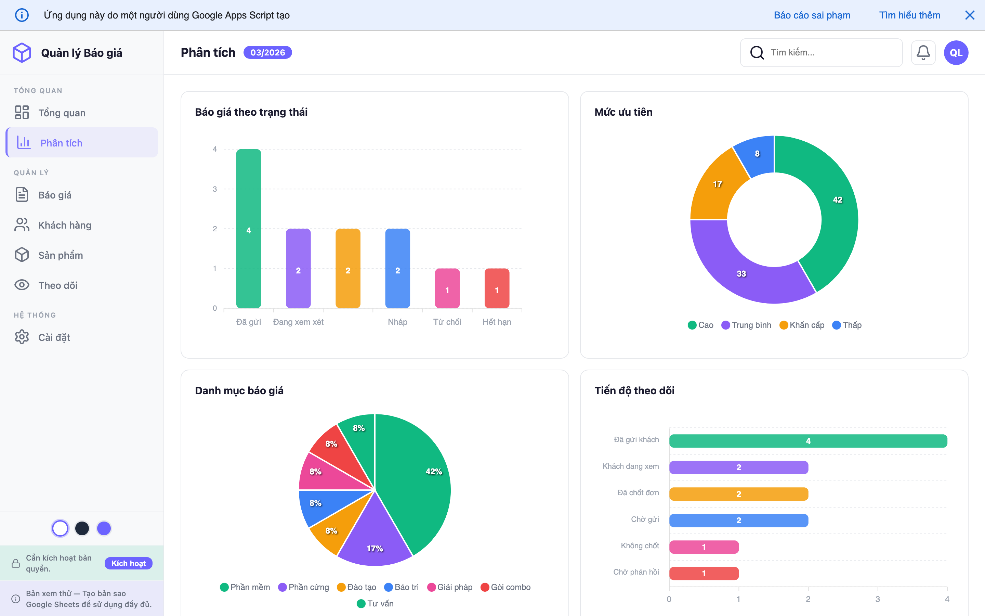
Task: Click the notification bell icon
Action: (923, 53)
